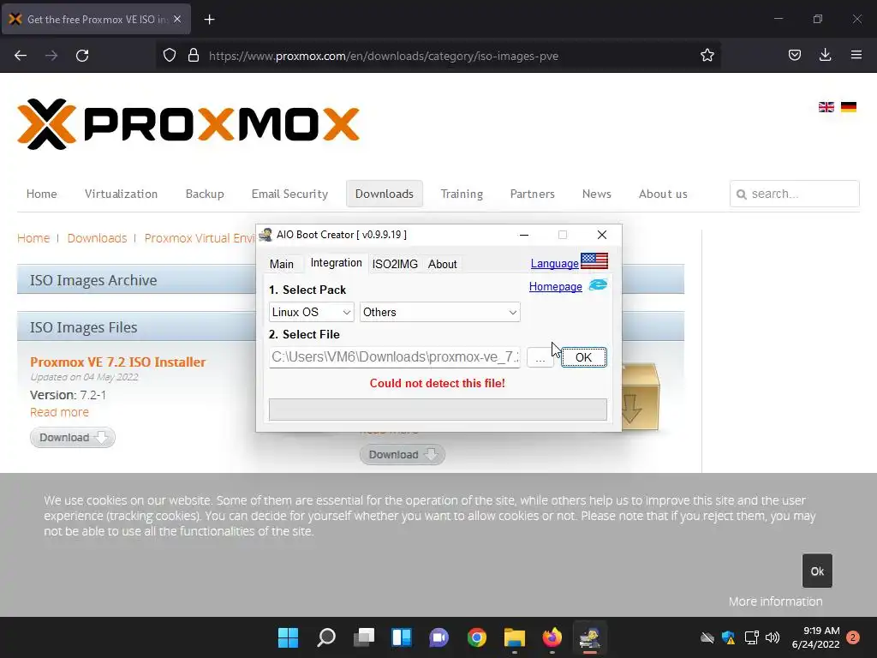Click the file path input field
Image resolution: width=877 pixels, height=658 pixels.
(x=395, y=357)
